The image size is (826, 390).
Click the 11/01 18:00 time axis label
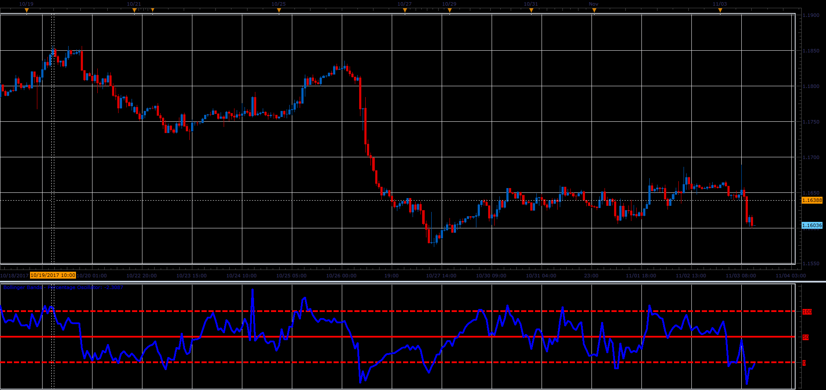click(641, 276)
